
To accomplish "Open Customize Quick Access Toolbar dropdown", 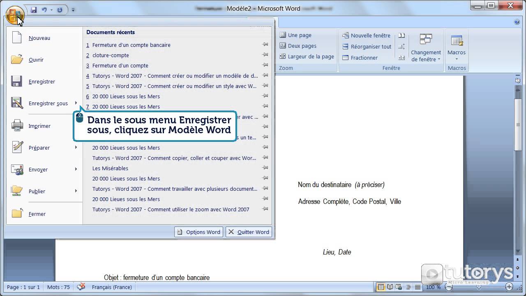I will coord(73,10).
